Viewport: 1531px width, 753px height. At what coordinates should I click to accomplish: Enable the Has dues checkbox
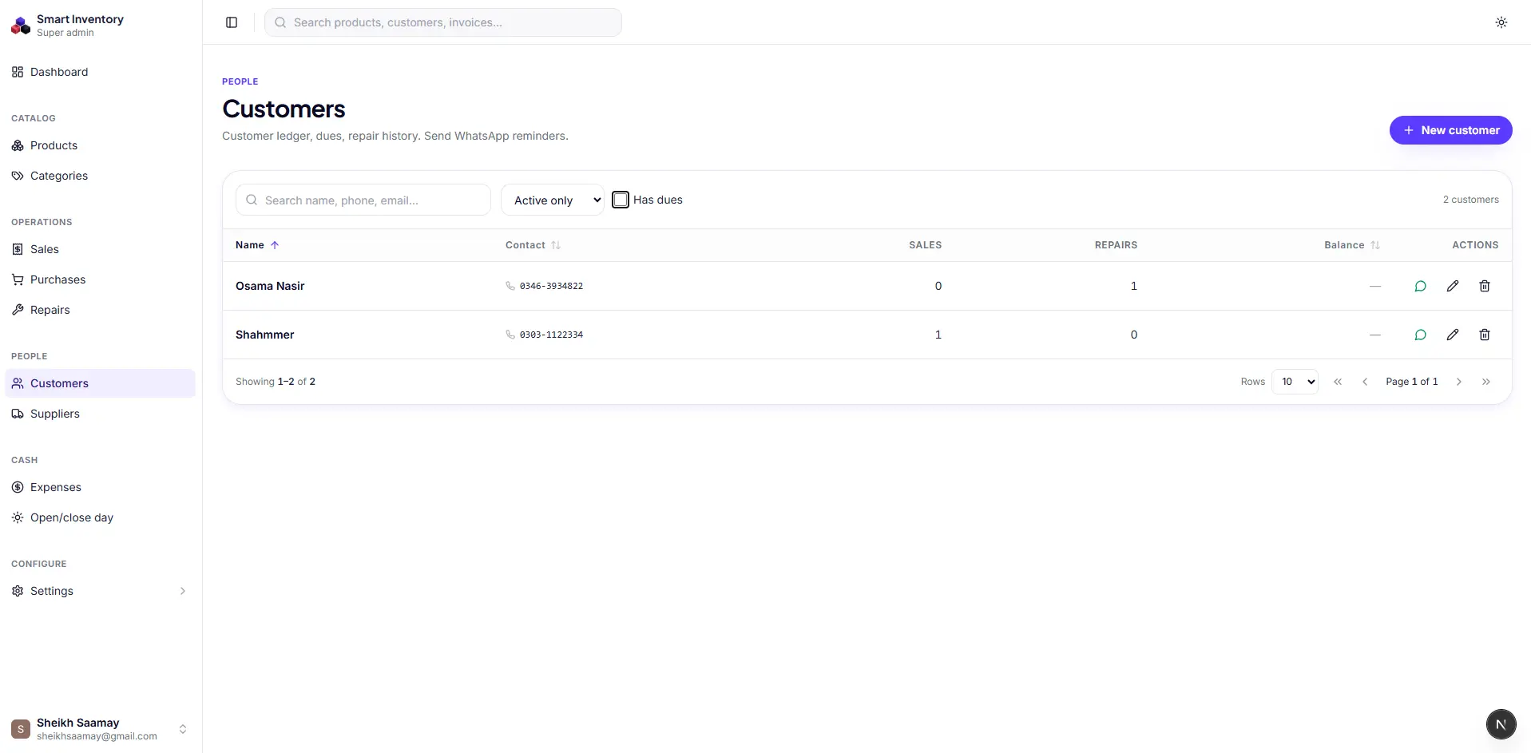point(621,200)
